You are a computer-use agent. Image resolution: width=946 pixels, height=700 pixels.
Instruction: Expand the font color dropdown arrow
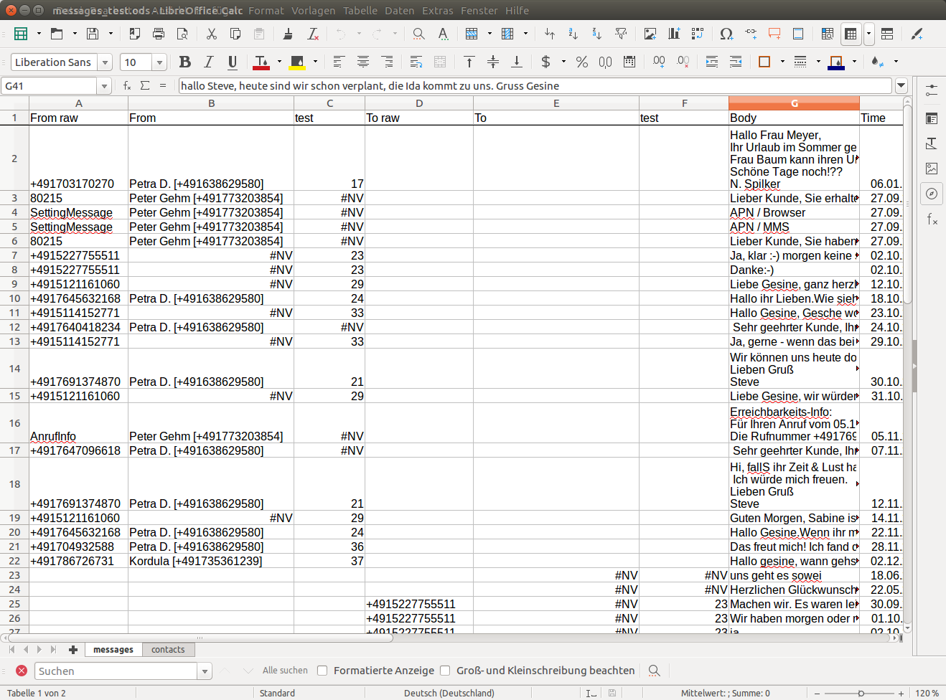tap(279, 62)
